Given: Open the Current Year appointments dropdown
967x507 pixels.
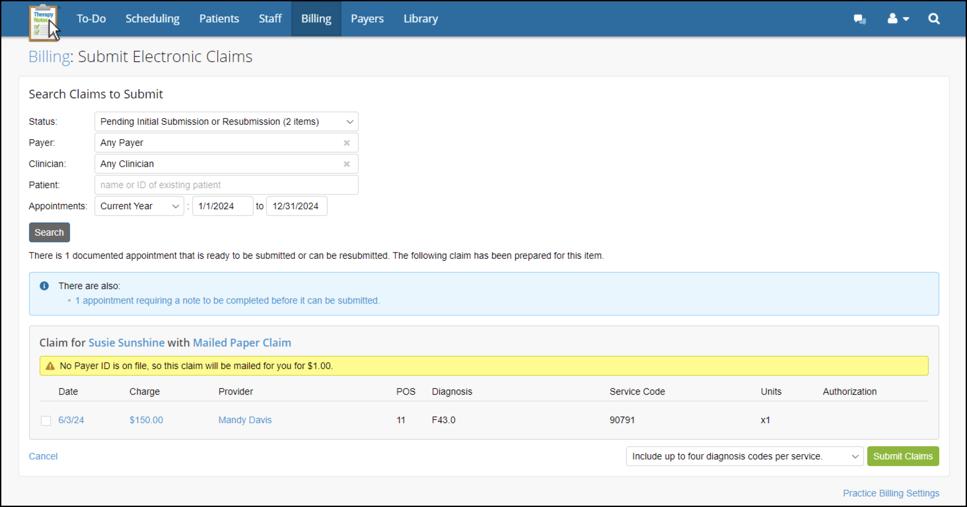Looking at the screenshot, I should (x=139, y=206).
